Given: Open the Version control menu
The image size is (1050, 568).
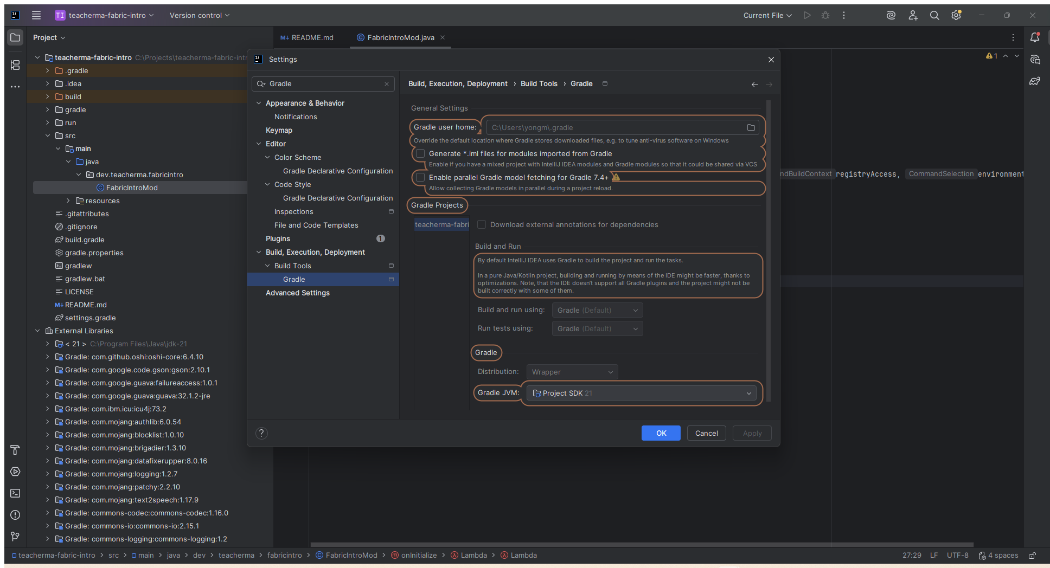Looking at the screenshot, I should pos(199,15).
